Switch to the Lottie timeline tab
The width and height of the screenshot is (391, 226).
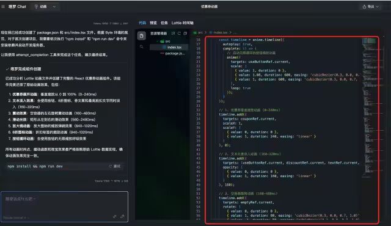182,23
